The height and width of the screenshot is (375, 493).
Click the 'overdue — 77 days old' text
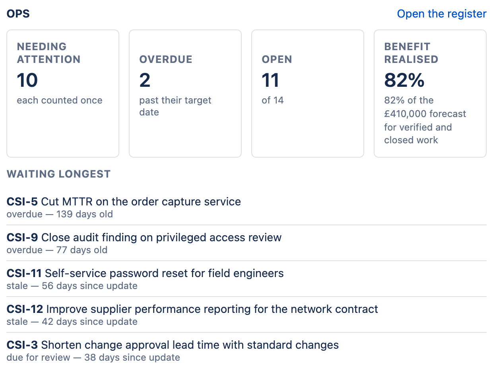pyautogui.click(x=57, y=250)
